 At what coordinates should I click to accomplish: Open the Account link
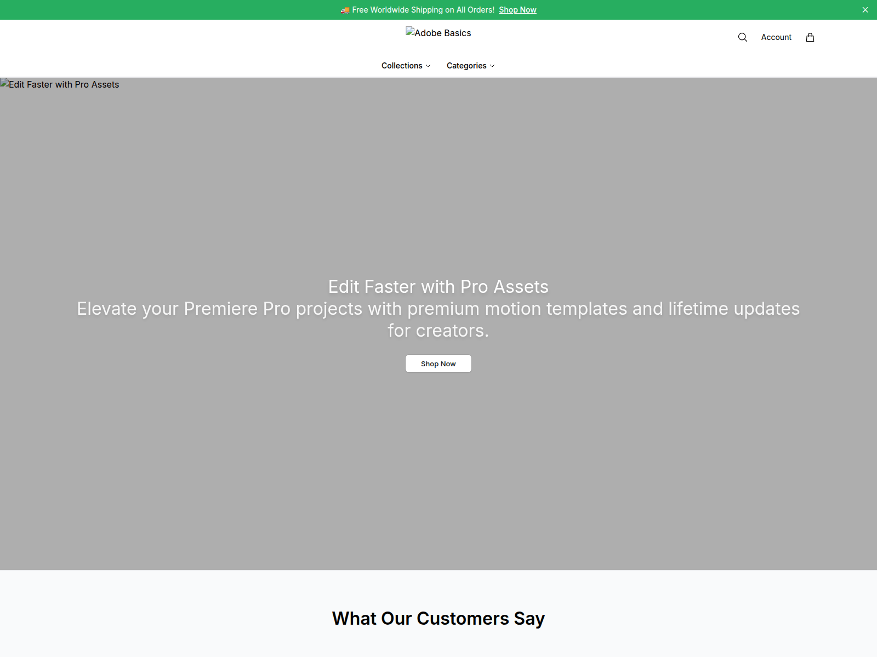(776, 37)
